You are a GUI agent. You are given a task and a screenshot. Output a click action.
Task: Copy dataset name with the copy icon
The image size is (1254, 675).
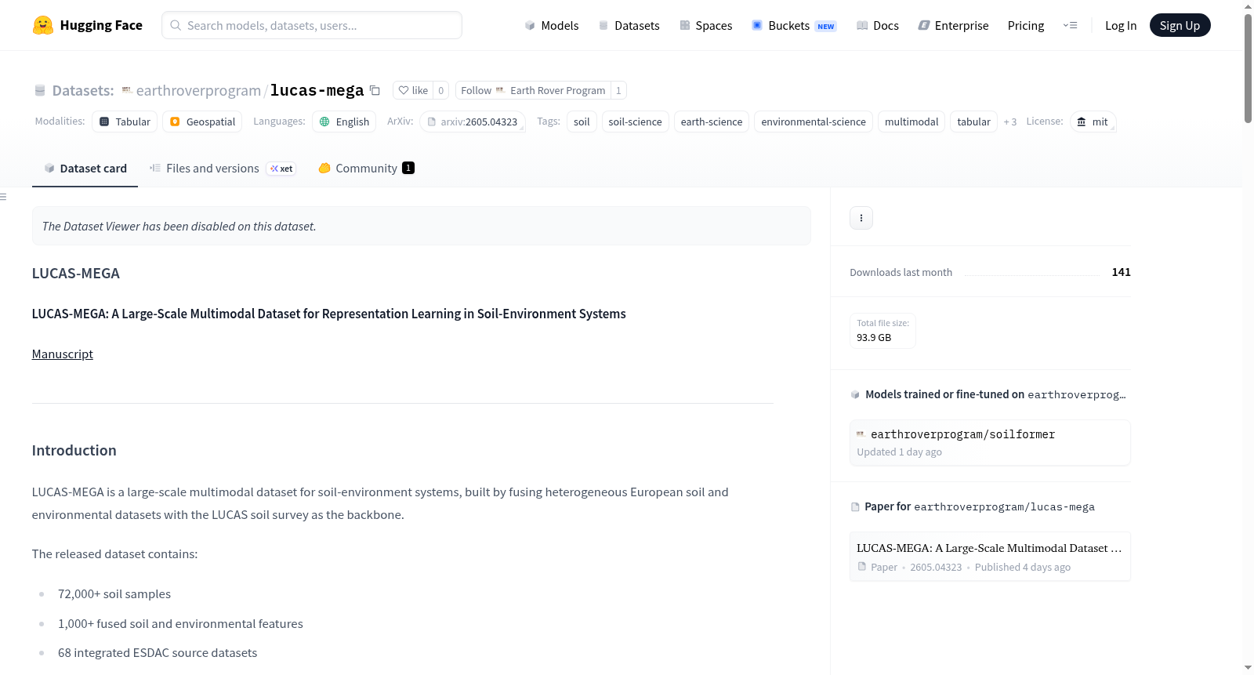375,90
